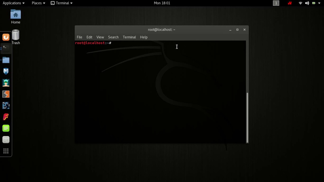The image size is (324, 182).
Task: Open the Terminal icon in dock
Action: coord(6,49)
